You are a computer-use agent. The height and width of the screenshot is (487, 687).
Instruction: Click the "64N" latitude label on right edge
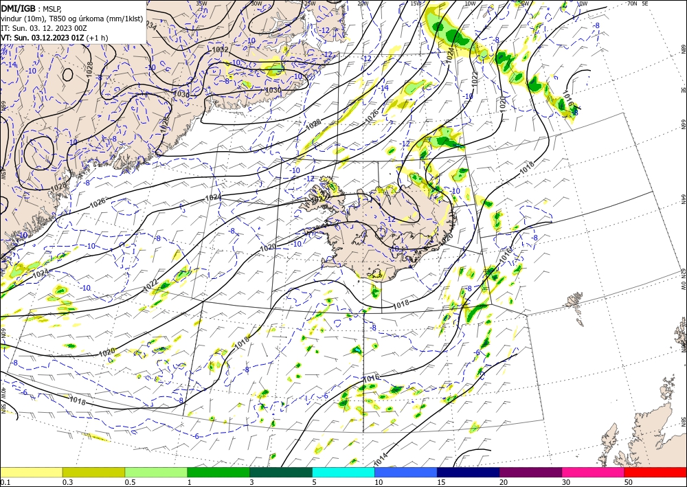(x=683, y=199)
